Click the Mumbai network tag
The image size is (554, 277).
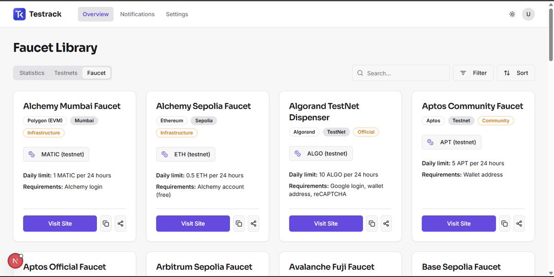click(84, 121)
